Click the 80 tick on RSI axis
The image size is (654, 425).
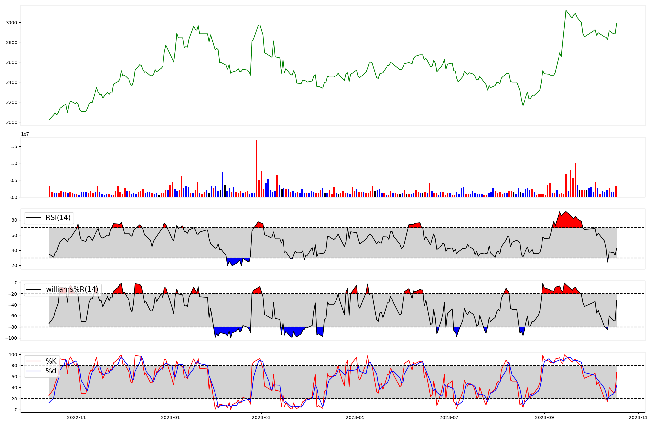14,220
